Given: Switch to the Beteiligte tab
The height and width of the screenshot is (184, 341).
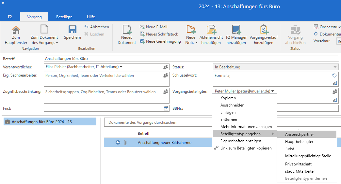Looking at the screenshot, I should [64, 17].
